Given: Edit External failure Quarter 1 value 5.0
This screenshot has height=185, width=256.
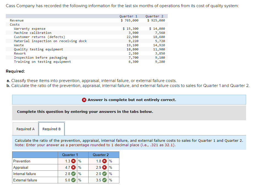Looking at the screenshot, I should coord(68,180).
